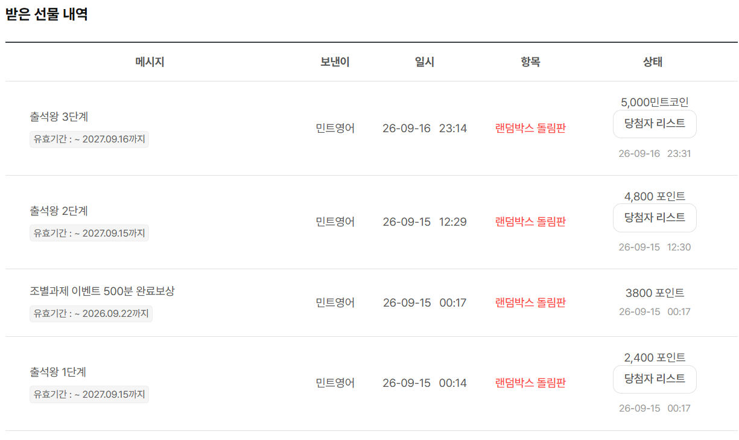This screenshot has width=739, height=440.
Task: Click the 유효기간 2027.09.16까지 badge
Action: tap(89, 139)
